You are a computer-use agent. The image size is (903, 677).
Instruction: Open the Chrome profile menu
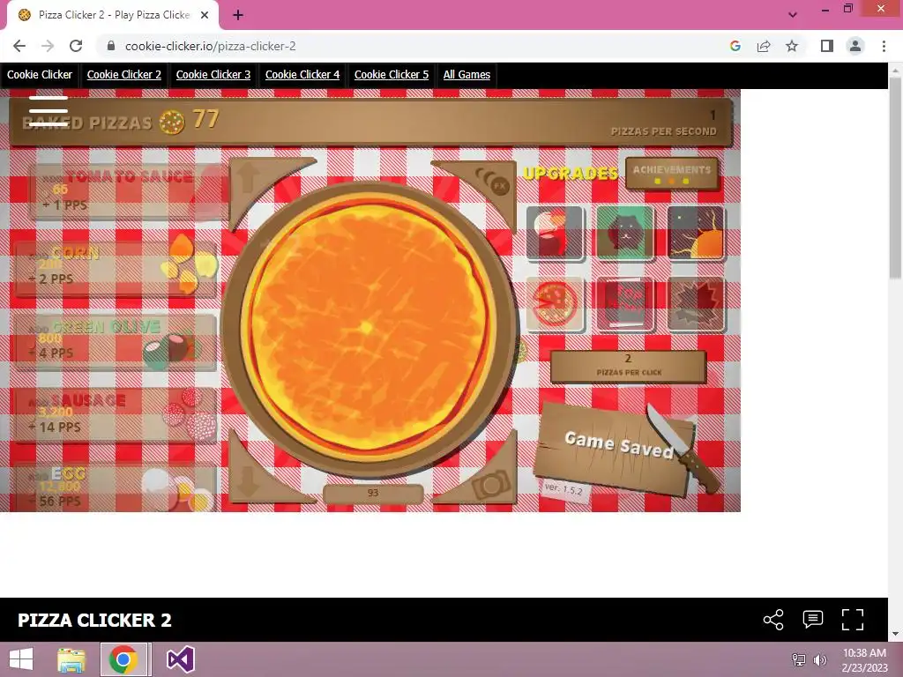(855, 46)
